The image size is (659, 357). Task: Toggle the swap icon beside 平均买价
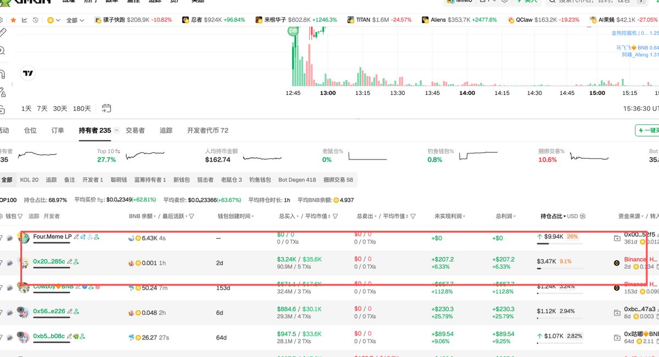pyautogui.click(x=100, y=200)
